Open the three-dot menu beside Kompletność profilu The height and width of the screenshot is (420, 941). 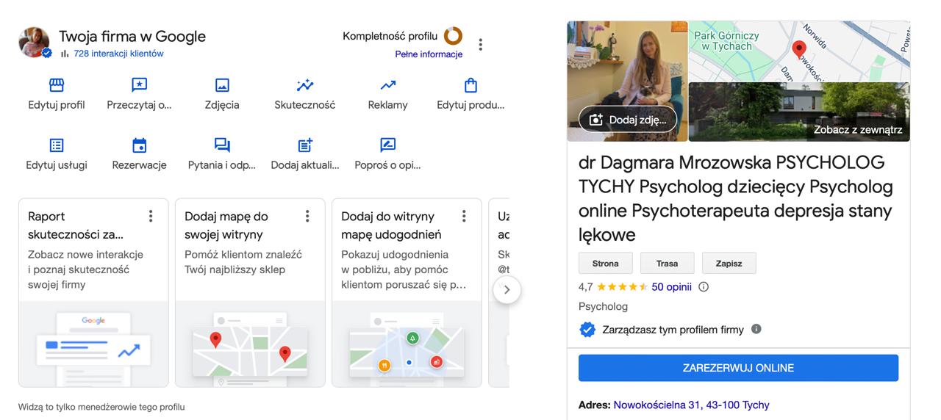[480, 45]
